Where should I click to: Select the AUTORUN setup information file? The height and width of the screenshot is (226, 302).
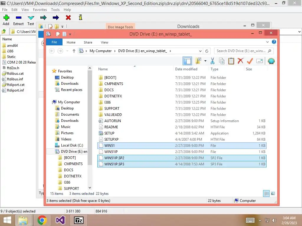pos(182,121)
